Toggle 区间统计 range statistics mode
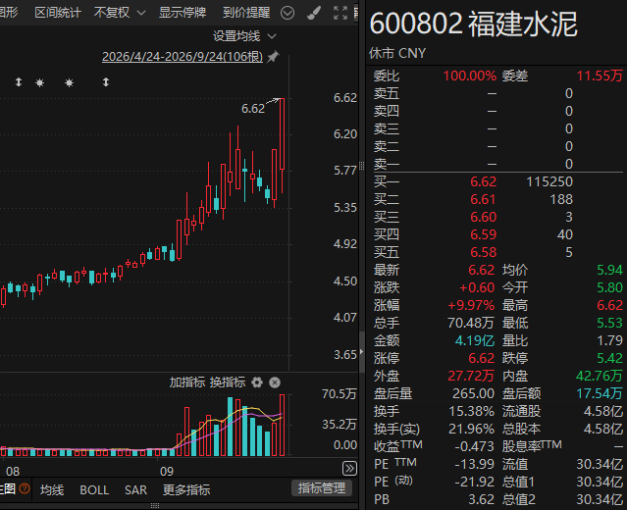The height and width of the screenshot is (510, 627). pos(58,13)
